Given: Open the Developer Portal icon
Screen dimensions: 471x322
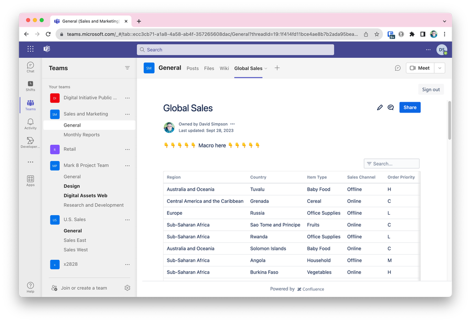Looking at the screenshot, I should [x=30, y=143].
